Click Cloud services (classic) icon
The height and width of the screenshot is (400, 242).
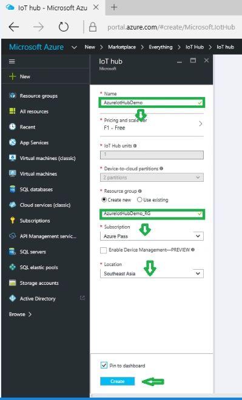pyautogui.click(x=12, y=205)
